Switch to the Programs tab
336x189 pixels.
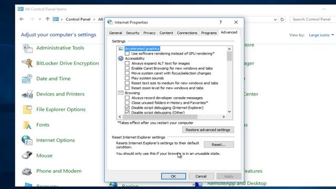point(209,33)
